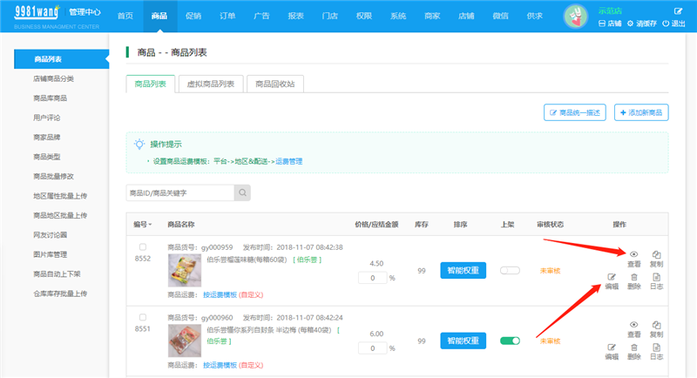The width and height of the screenshot is (697, 378).
Task: Switch to the 虚拟商品列表 tab
Action: tap(210, 84)
